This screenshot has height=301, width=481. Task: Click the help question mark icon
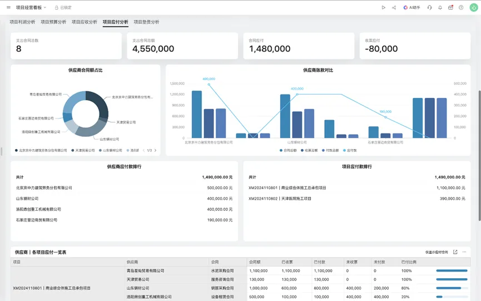[x=461, y=8]
